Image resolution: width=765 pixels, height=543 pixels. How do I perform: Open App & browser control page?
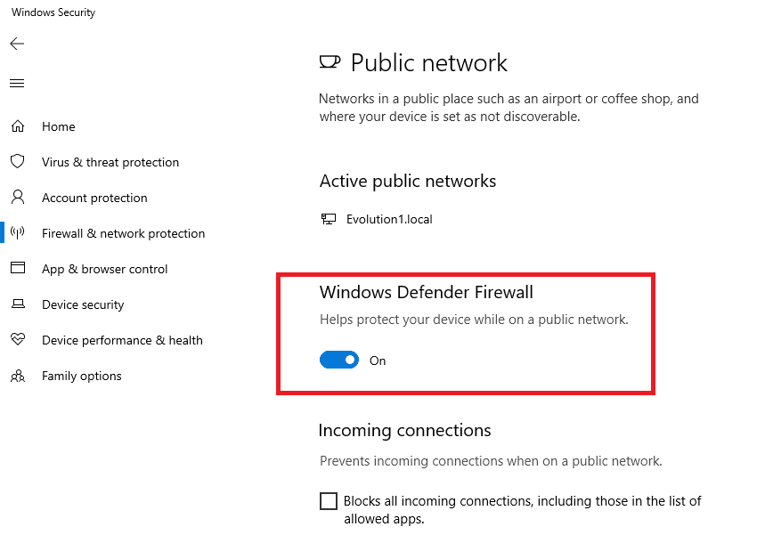pos(104,269)
